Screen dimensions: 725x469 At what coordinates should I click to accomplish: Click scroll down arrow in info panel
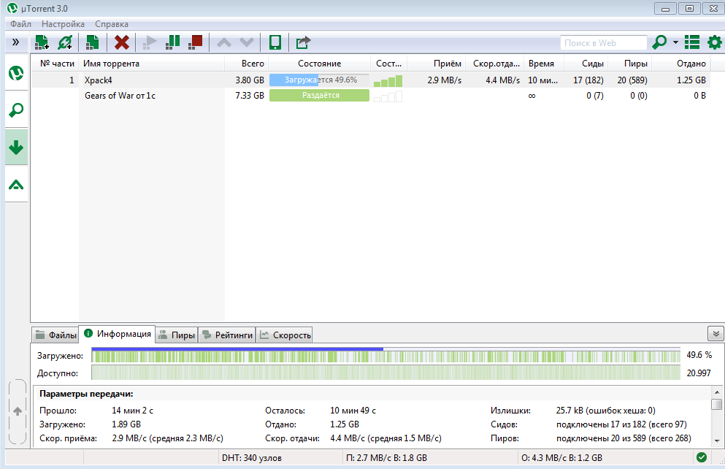(x=717, y=441)
